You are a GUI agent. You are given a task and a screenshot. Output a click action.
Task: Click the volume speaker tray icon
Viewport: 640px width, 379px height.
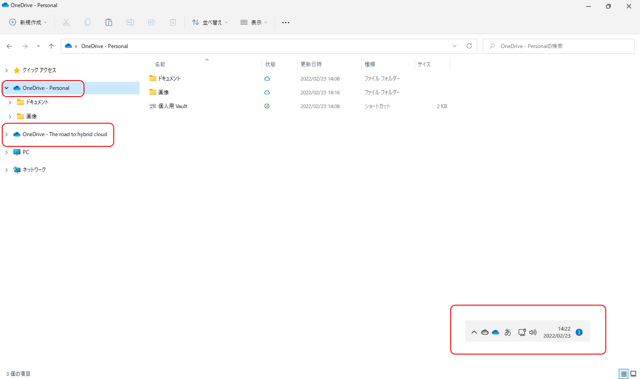point(533,332)
